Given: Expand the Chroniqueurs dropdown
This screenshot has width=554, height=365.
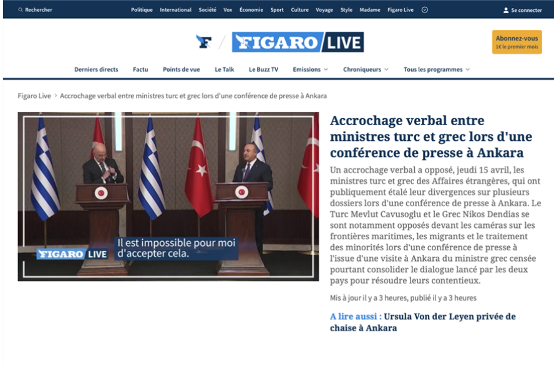Looking at the screenshot, I should 366,70.
